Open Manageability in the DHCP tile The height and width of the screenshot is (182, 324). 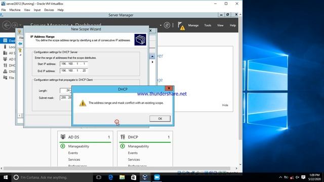[x=138, y=146]
